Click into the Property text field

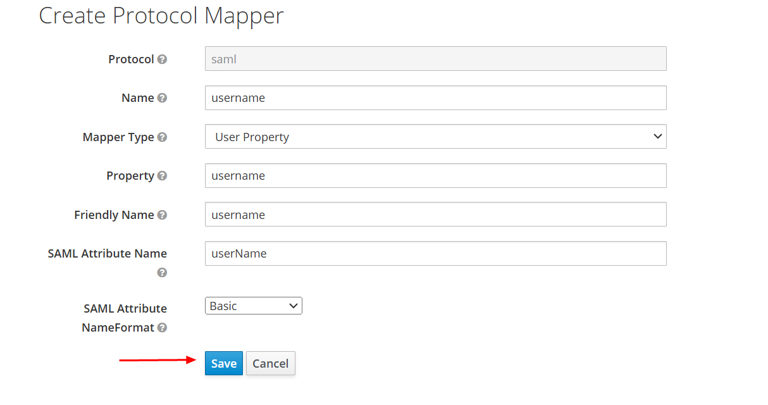pos(435,176)
